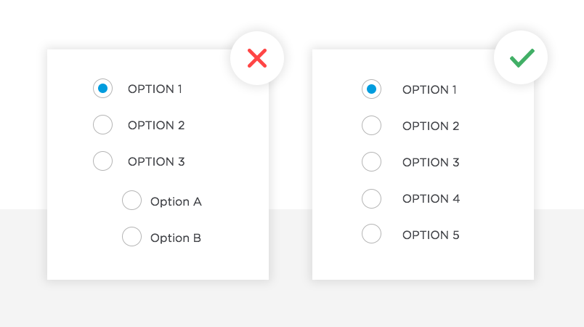Click "OPTION 3" label in red-X card
This screenshot has width=584, height=327.
click(156, 161)
